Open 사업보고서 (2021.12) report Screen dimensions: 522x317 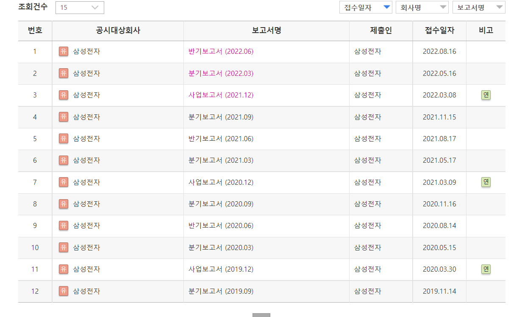tap(221, 95)
